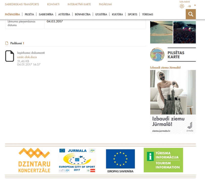
Task: Click the sun weather icon
Action: point(182,6)
